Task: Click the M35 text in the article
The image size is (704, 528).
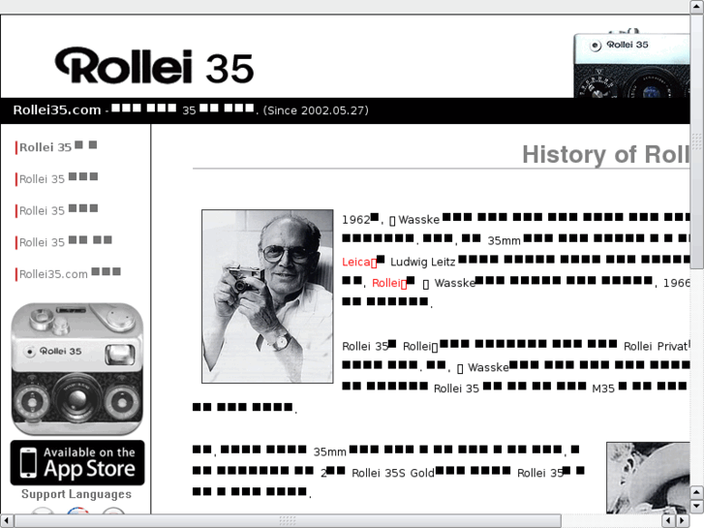Action: point(603,388)
